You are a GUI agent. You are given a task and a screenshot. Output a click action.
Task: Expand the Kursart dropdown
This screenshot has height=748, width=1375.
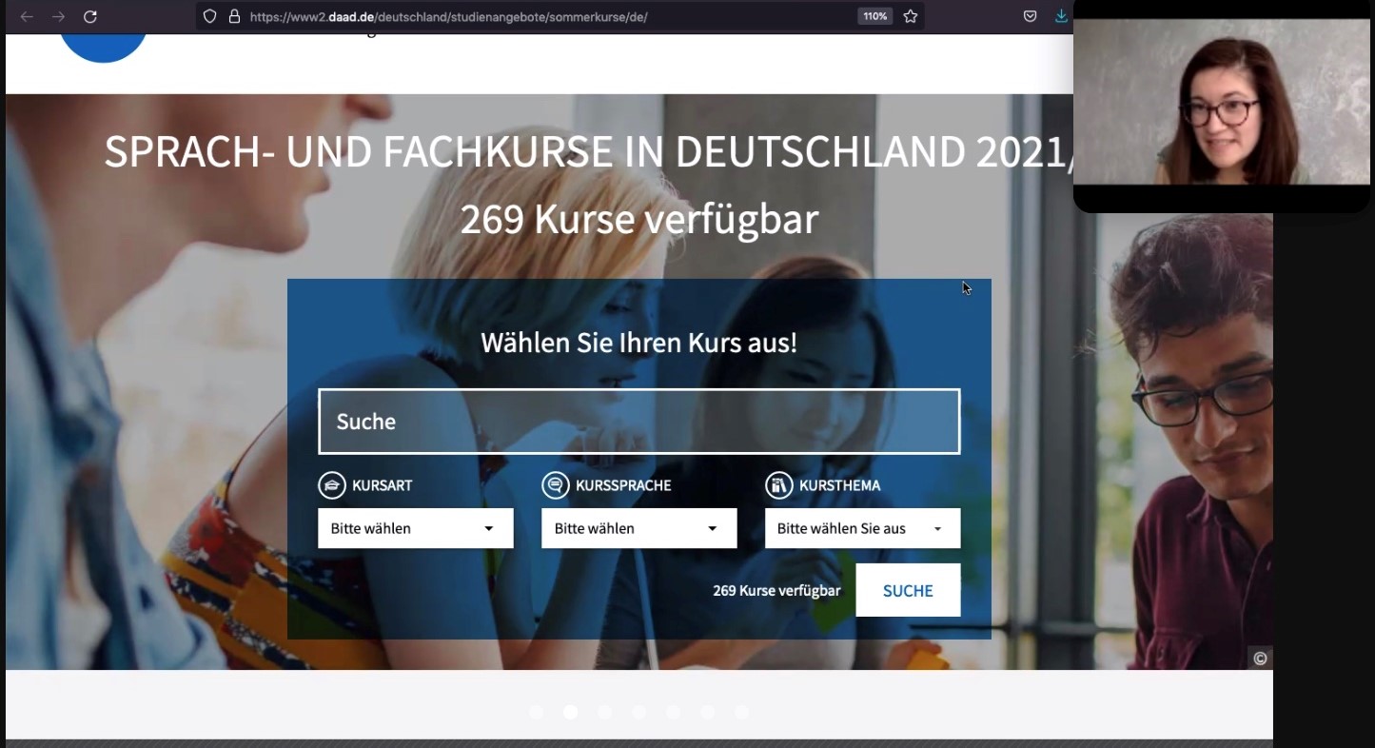(415, 528)
